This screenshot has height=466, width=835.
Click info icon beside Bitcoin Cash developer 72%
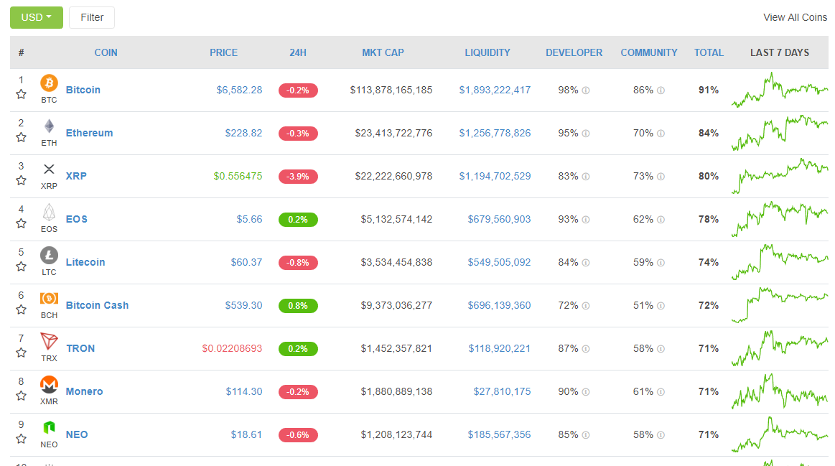[x=586, y=306]
